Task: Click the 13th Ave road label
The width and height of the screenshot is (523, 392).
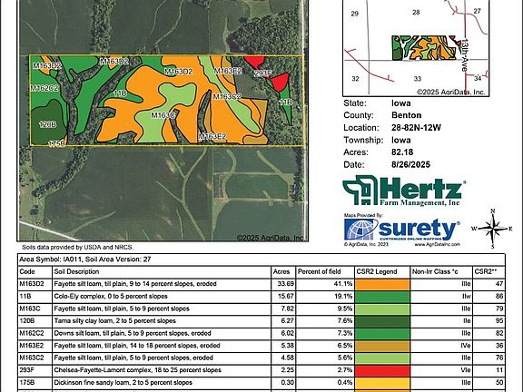Action: 464,55
